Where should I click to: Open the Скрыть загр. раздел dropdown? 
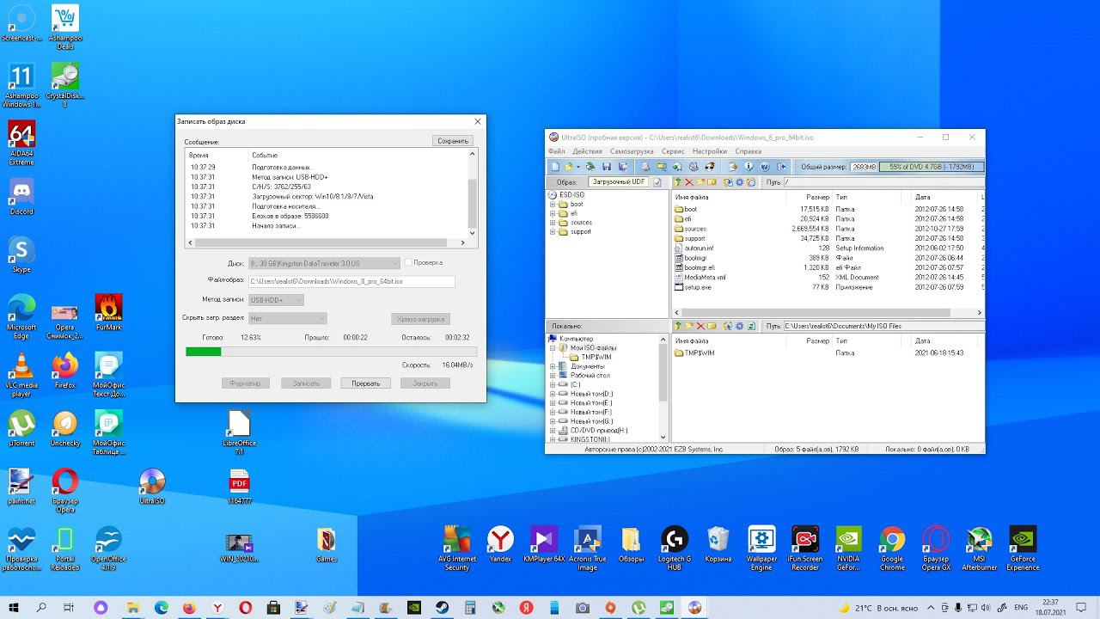pyautogui.click(x=287, y=318)
